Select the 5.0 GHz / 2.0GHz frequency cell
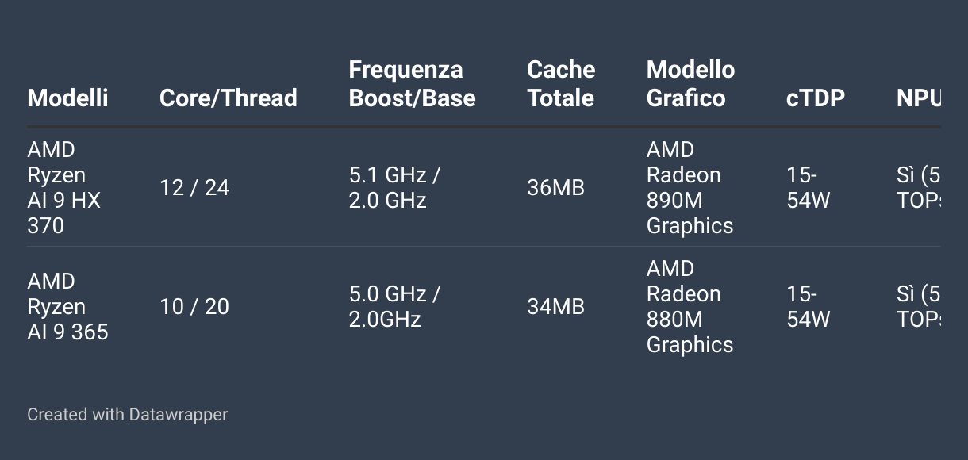Screen dimensions: 968x460 (394, 307)
